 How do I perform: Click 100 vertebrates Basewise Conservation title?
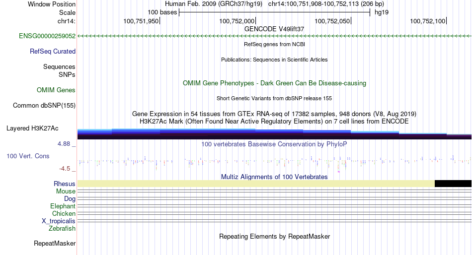click(x=274, y=144)
